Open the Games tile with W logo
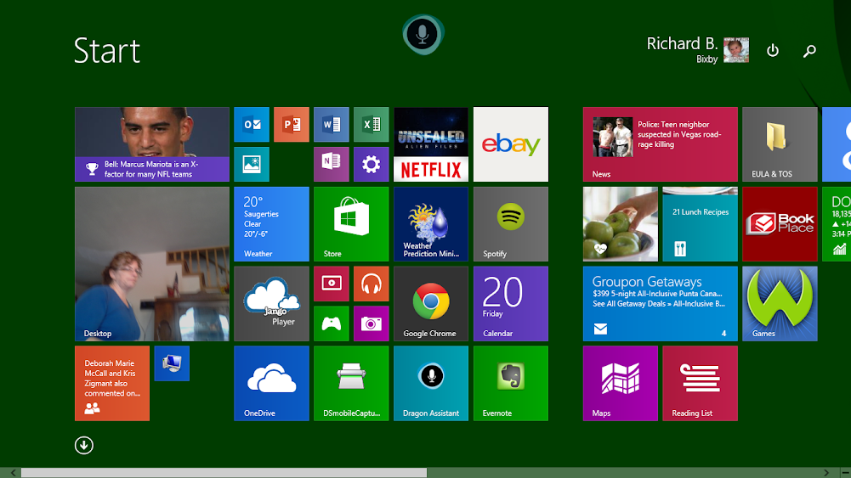The image size is (851, 478). (780, 303)
